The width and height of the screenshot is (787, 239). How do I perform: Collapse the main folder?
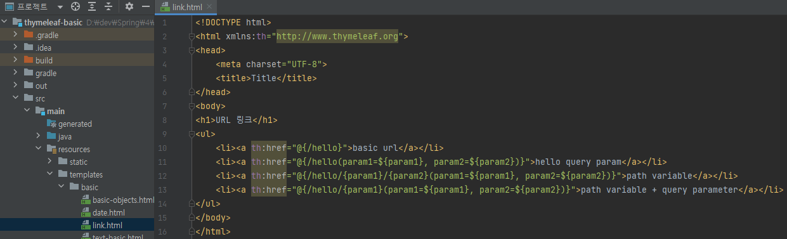[27, 111]
